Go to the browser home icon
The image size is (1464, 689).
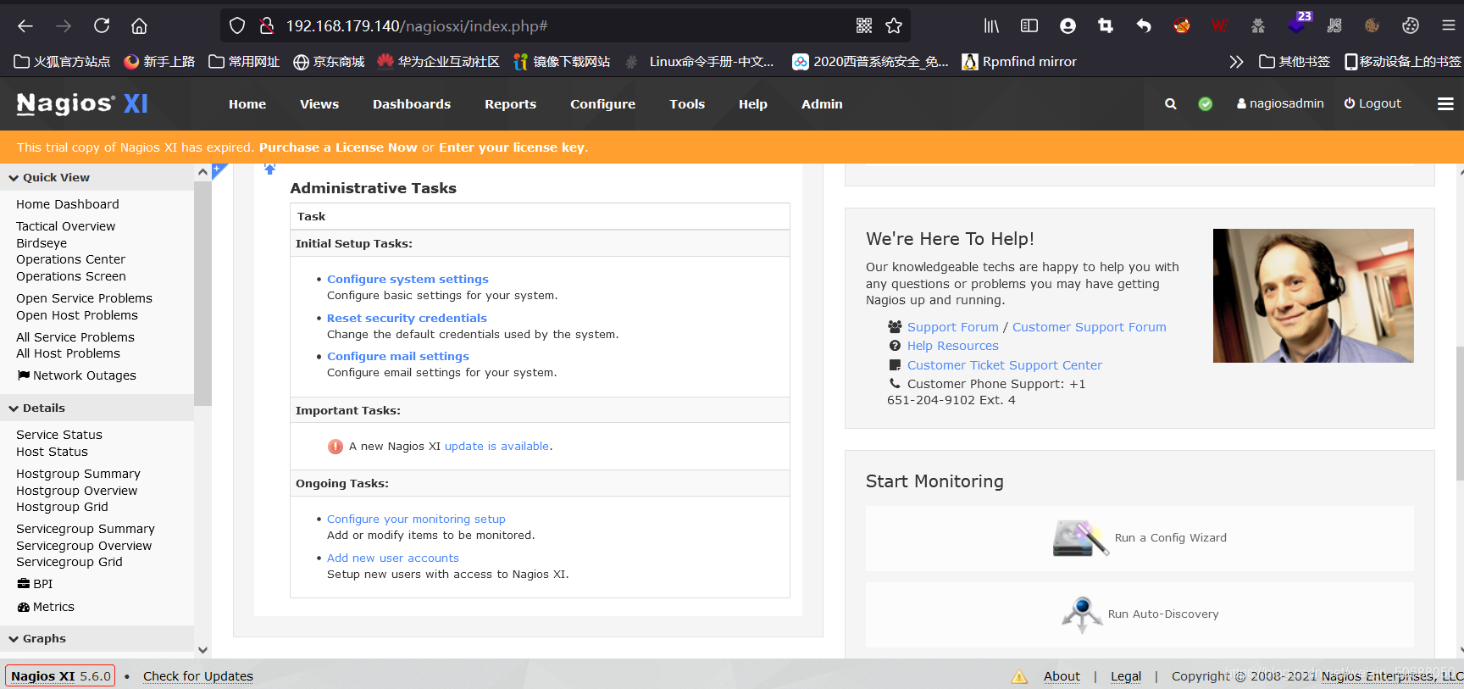[140, 26]
